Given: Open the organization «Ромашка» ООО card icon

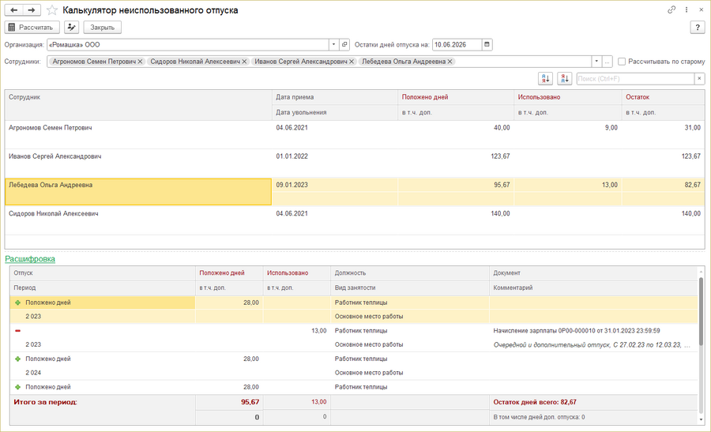Looking at the screenshot, I should point(344,44).
